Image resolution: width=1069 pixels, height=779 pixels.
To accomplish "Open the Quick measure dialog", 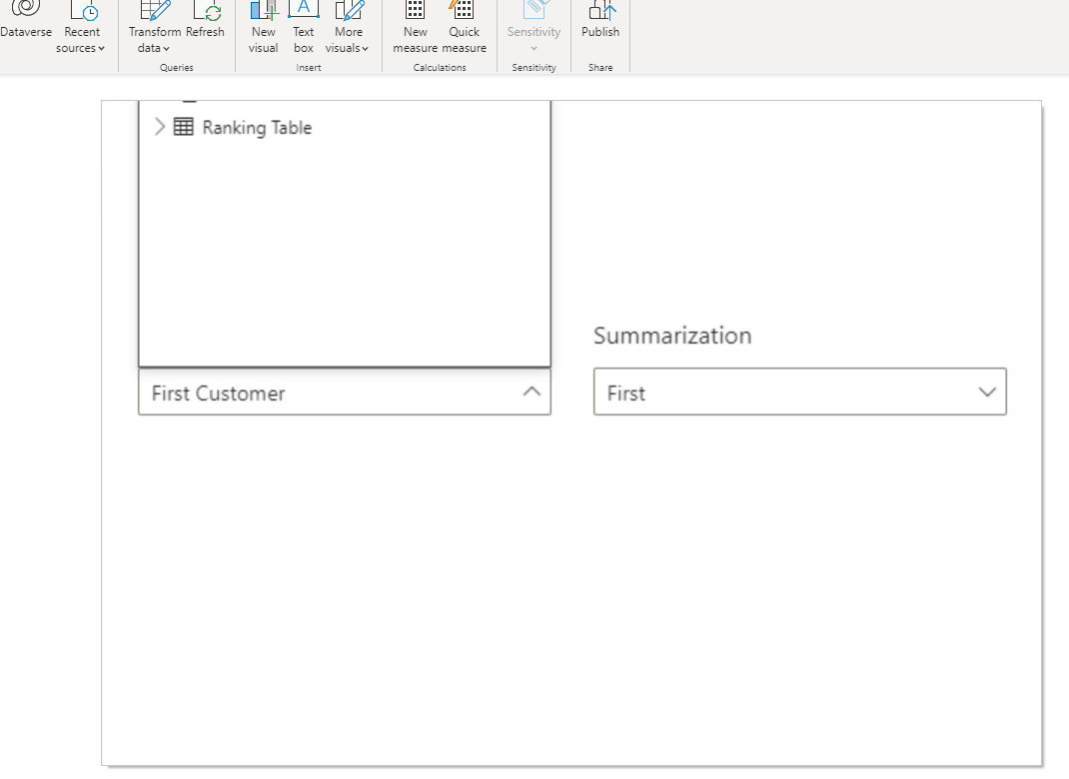I will tap(465, 27).
